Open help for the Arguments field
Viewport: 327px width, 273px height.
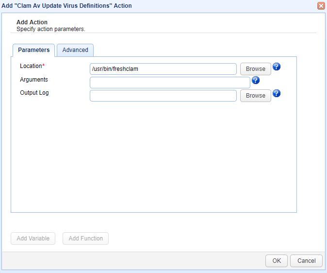pyautogui.click(x=255, y=81)
